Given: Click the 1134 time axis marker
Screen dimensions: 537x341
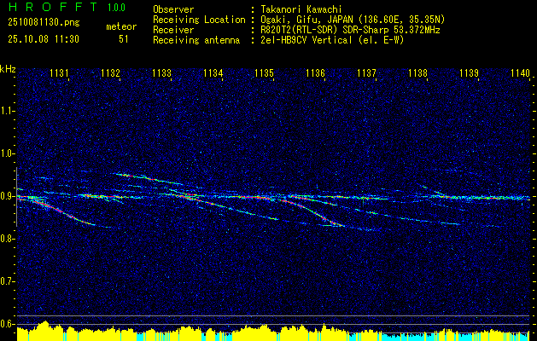Looking at the screenshot, I should (213, 72).
